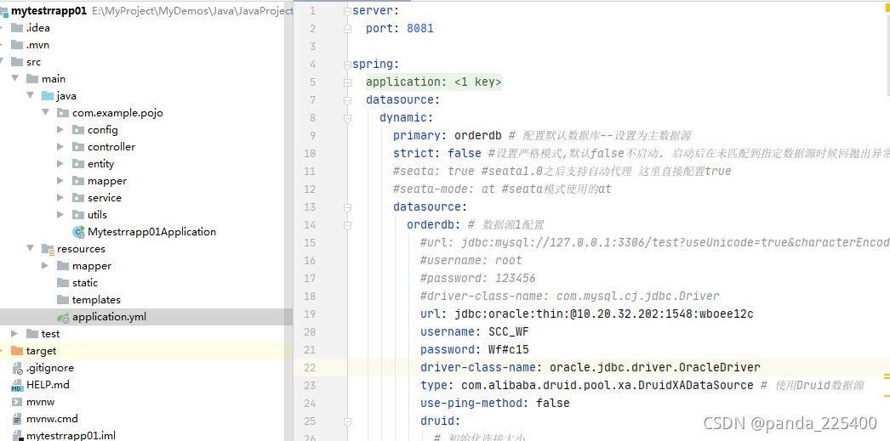Click the static folder icon
Screen dimensions: 890x441
pos(62,283)
